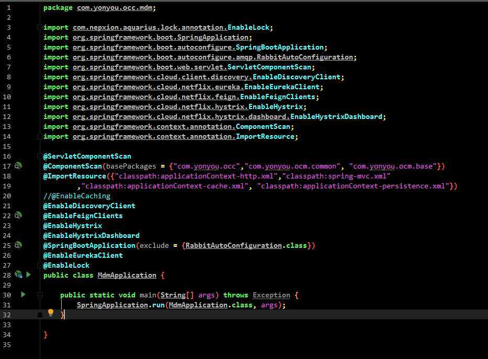Click the gutter icon beside @SpringBootApplication line
488x359 pixels.
18,245
